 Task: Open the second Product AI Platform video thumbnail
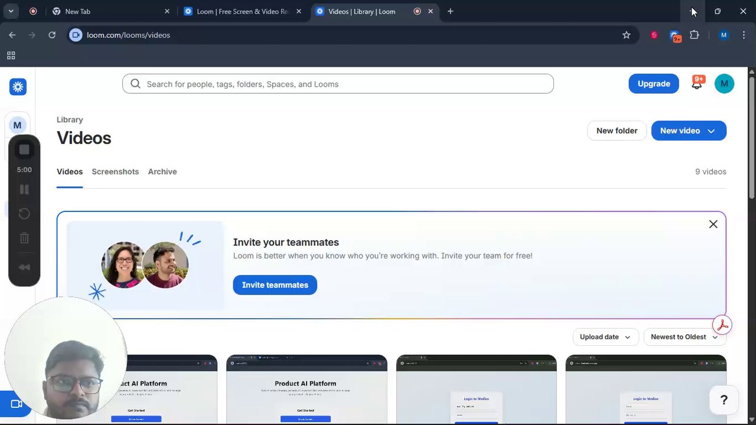point(307,389)
